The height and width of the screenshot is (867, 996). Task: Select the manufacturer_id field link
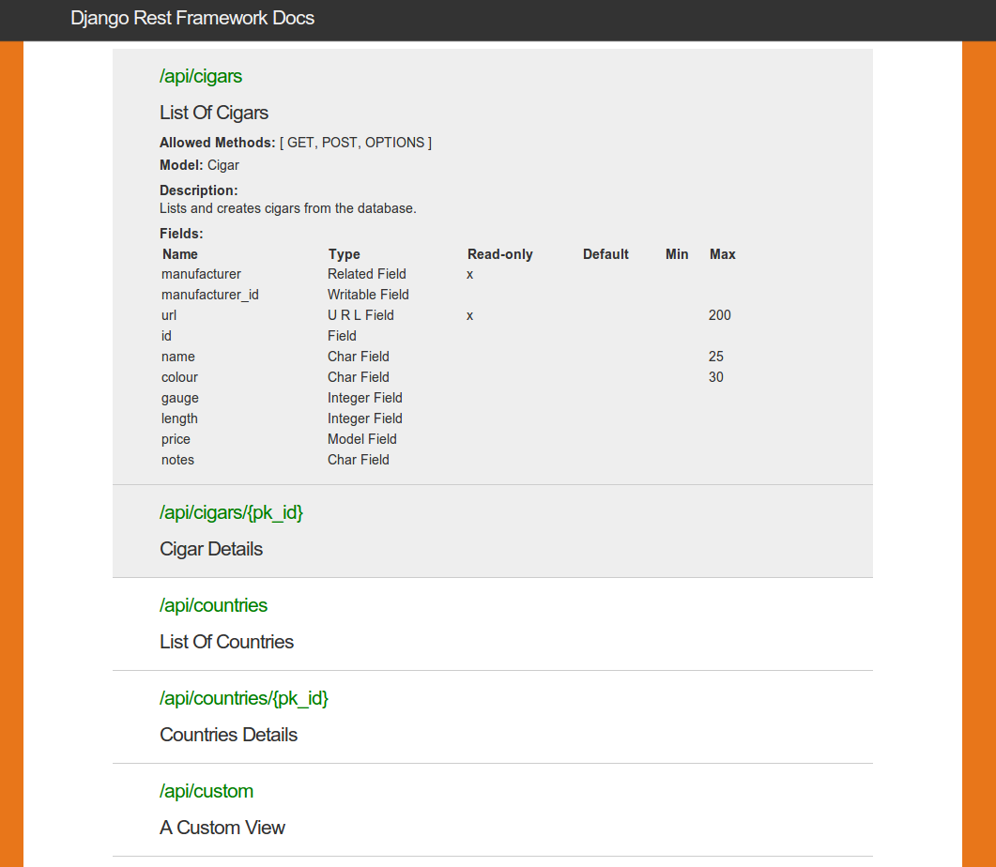[209, 294]
